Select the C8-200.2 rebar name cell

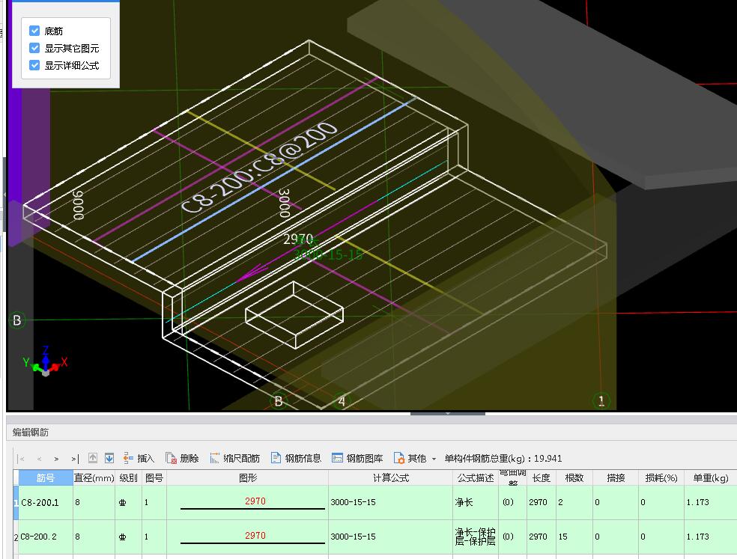click(46, 537)
